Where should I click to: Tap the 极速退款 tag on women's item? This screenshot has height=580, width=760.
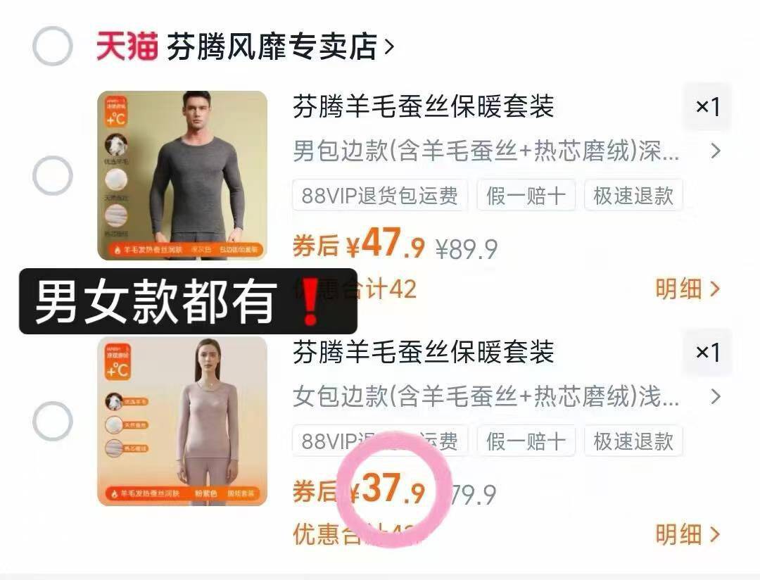(x=633, y=441)
